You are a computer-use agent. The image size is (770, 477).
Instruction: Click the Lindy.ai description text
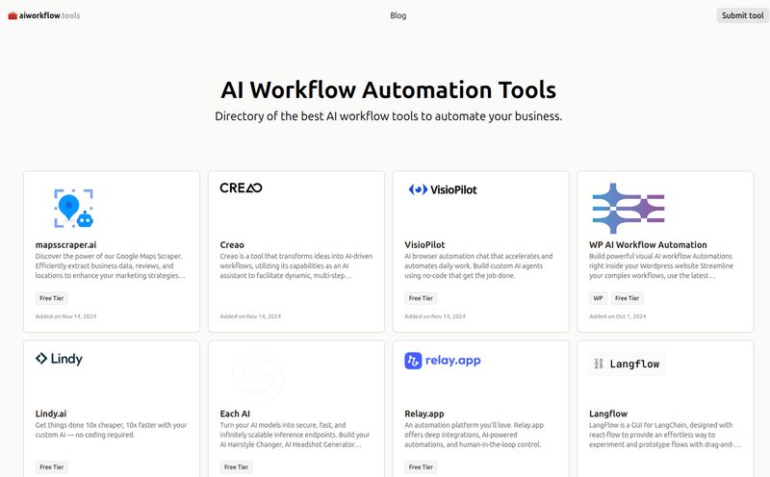(111, 430)
